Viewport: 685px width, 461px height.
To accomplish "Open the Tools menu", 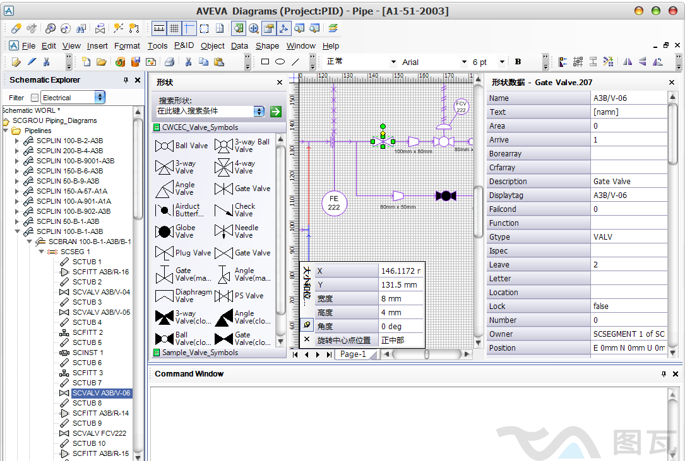I will click(x=157, y=45).
